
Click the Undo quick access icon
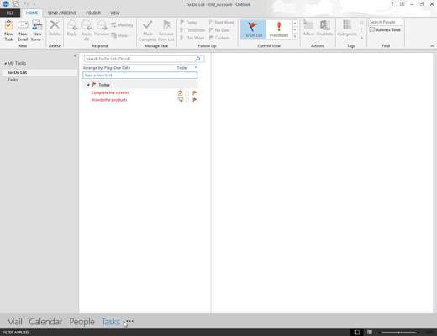(x=26, y=4)
